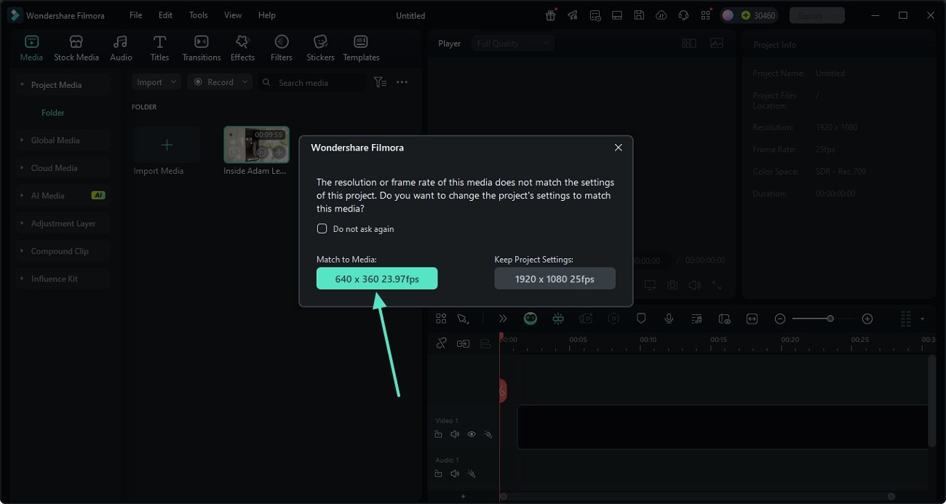Click the headset support icon
This screenshot has height=504, width=946.
683,15
